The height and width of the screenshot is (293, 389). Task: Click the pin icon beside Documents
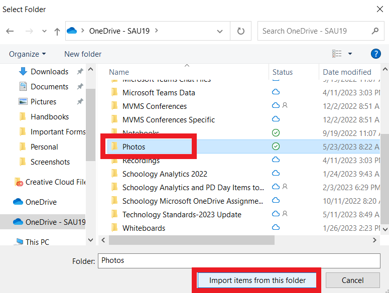pyautogui.click(x=80, y=86)
